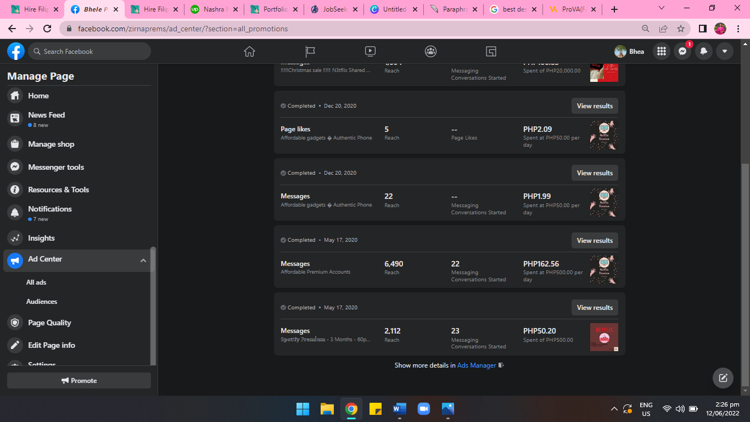
Task: Open Bhea profile shortcut
Action: pos(629,51)
